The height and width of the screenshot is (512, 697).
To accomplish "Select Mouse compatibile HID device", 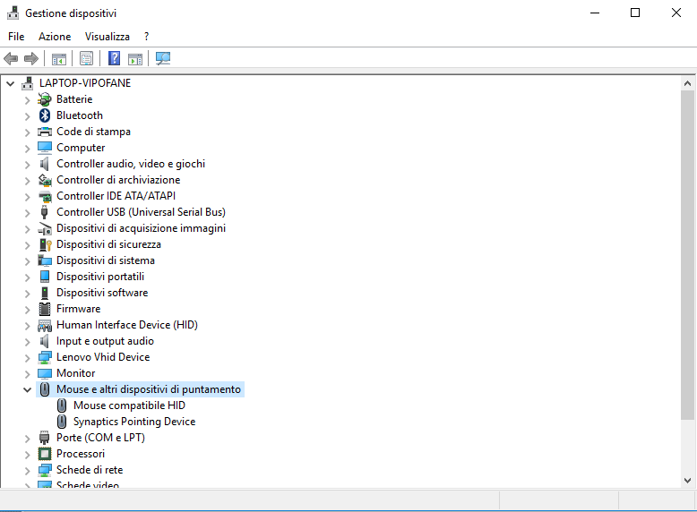I will pos(129,405).
